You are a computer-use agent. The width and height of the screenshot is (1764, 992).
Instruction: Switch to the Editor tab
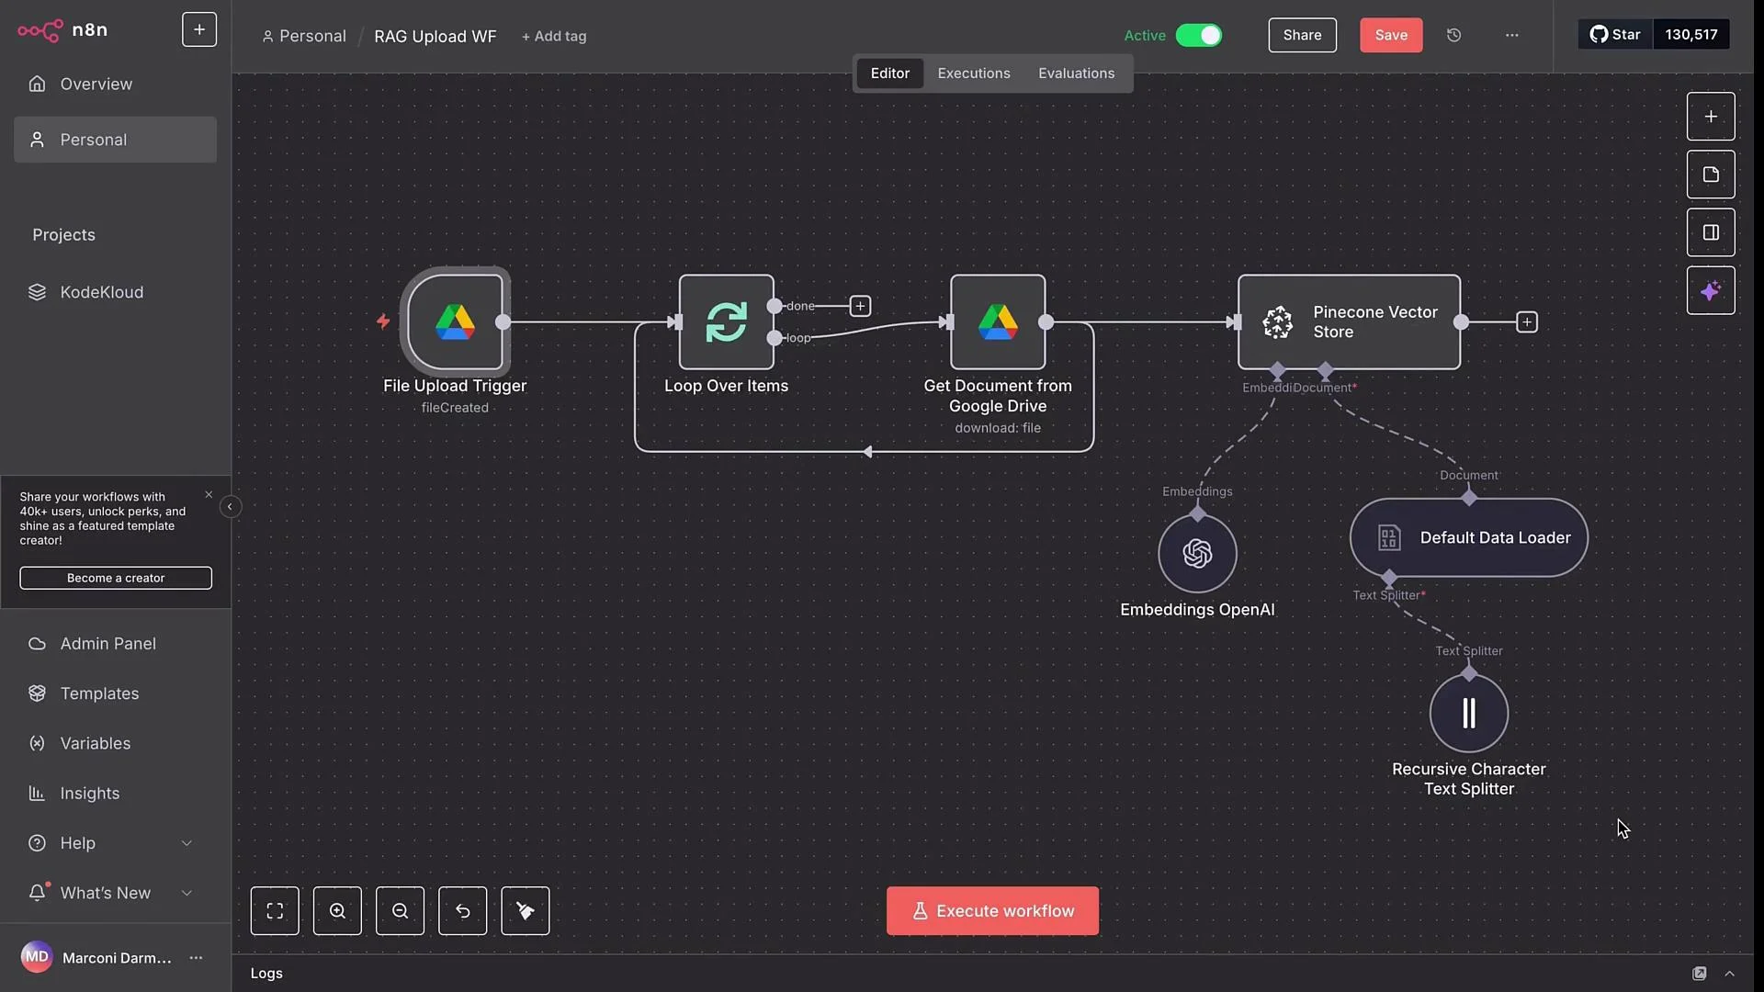(889, 73)
